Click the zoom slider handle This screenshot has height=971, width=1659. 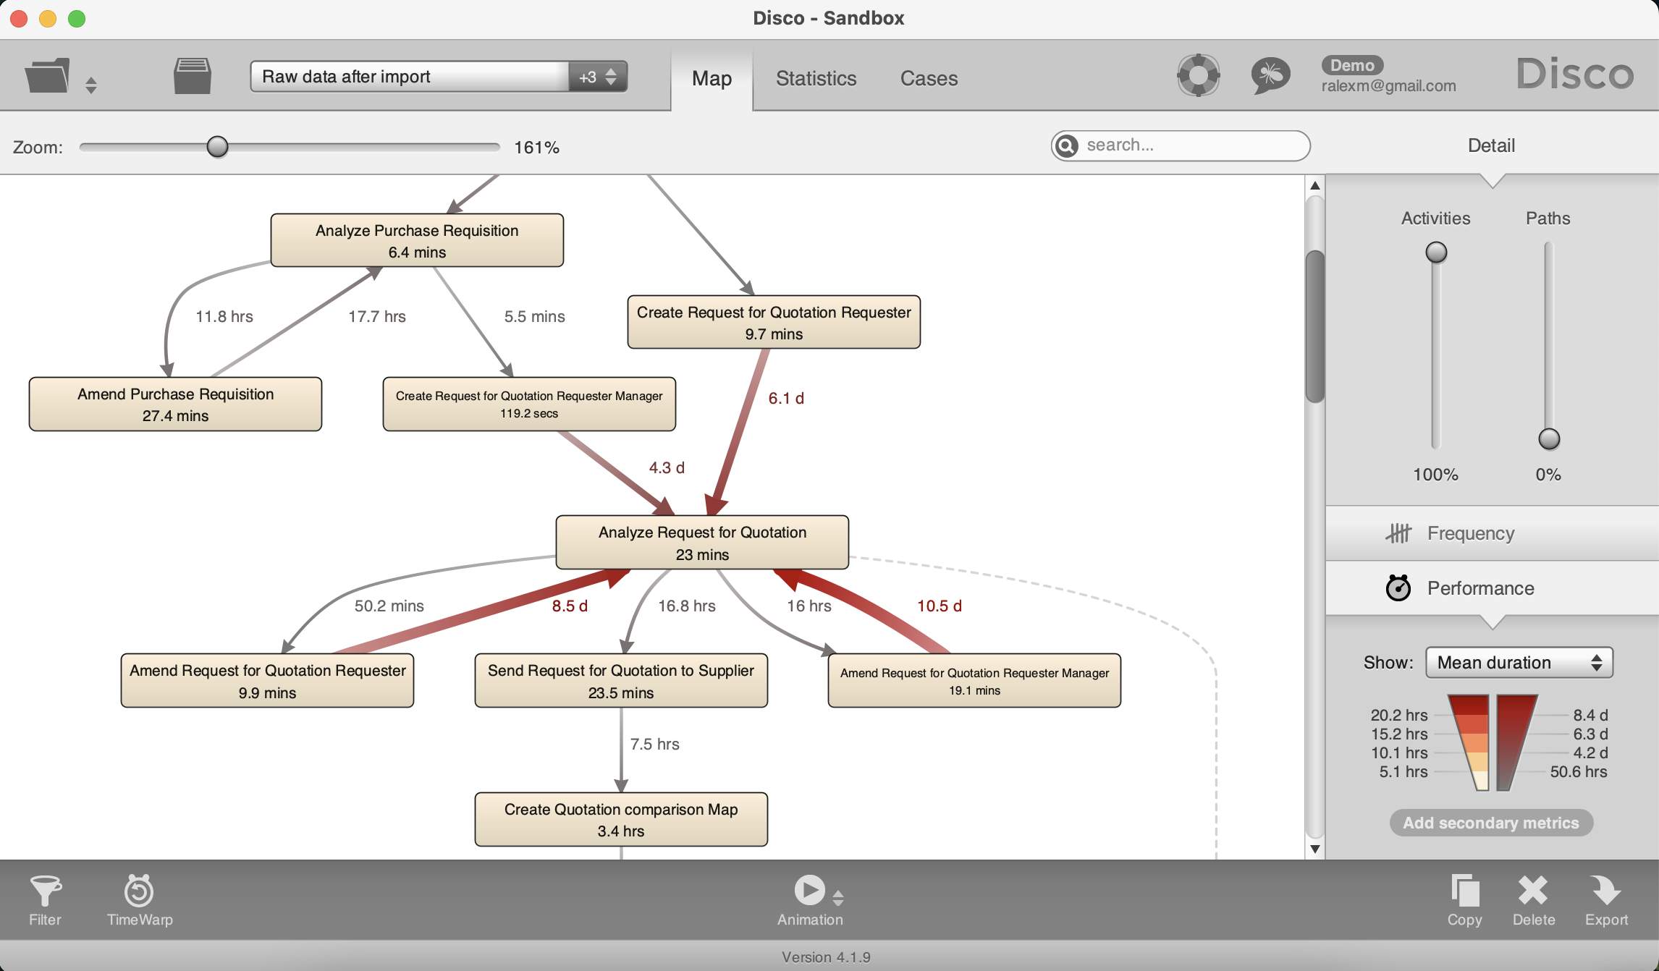[217, 147]
